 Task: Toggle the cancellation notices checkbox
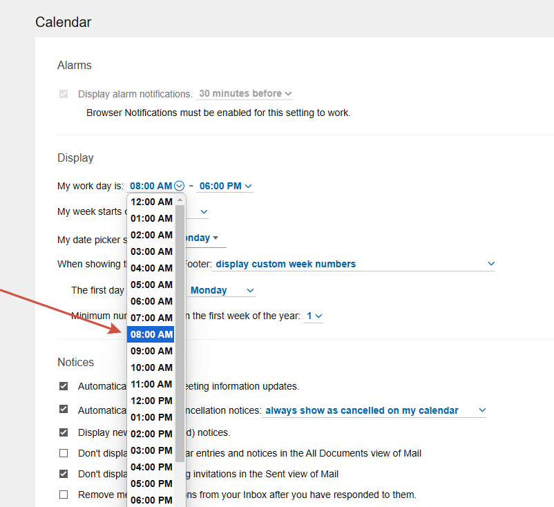(x=64, y=409)
